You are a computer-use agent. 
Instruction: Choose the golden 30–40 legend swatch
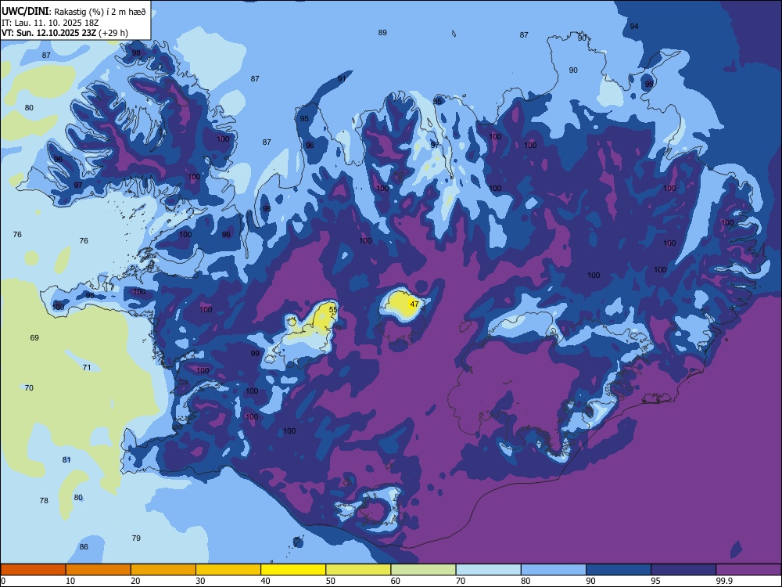[x=228, y=570]
